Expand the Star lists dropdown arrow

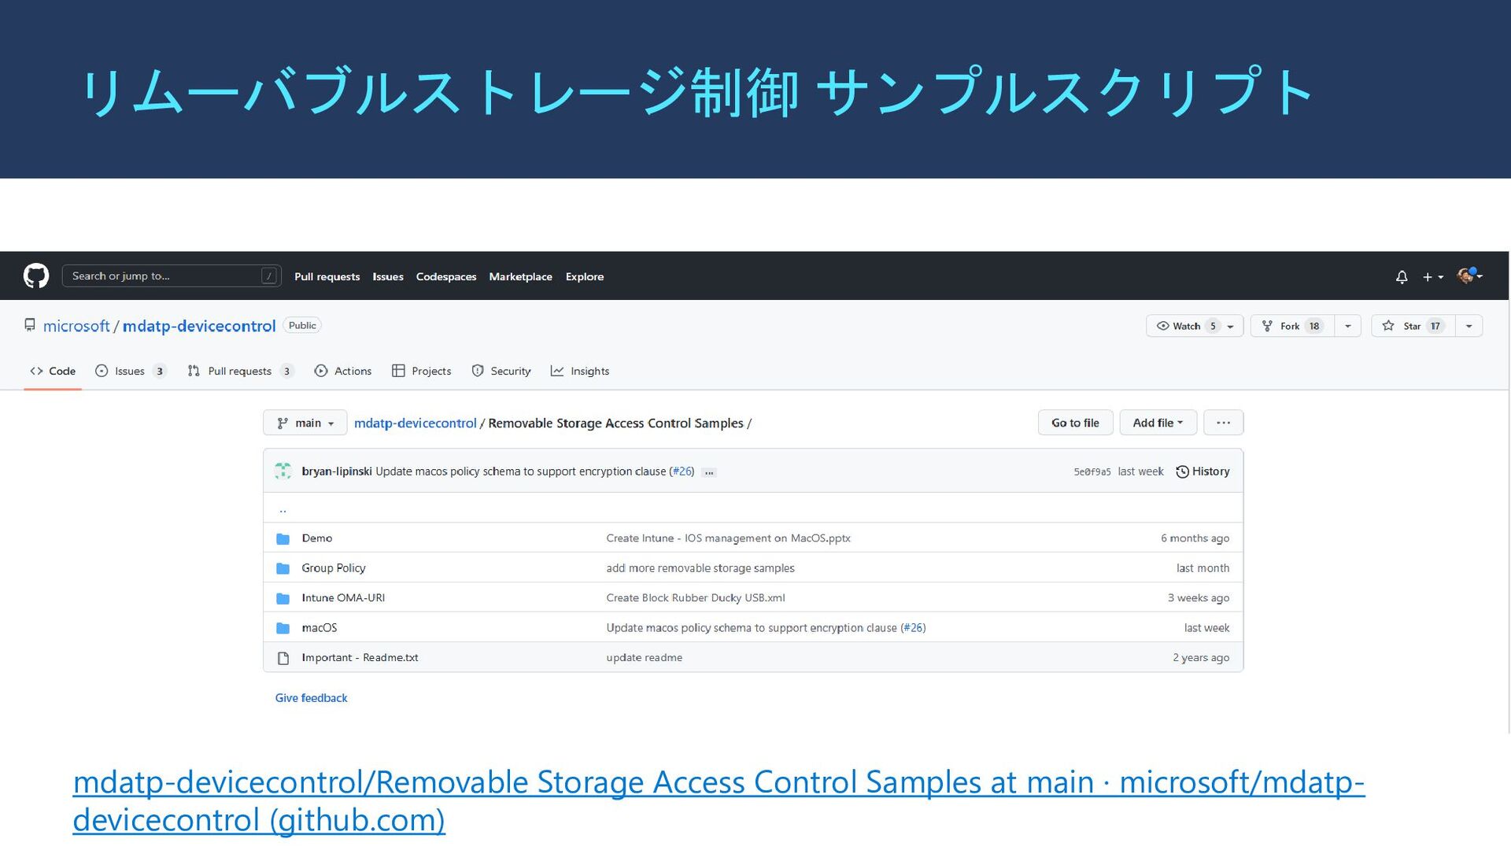coord(1469,326)
